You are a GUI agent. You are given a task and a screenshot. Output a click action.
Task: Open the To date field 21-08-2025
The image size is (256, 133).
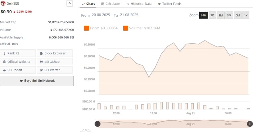click(129, 15)
